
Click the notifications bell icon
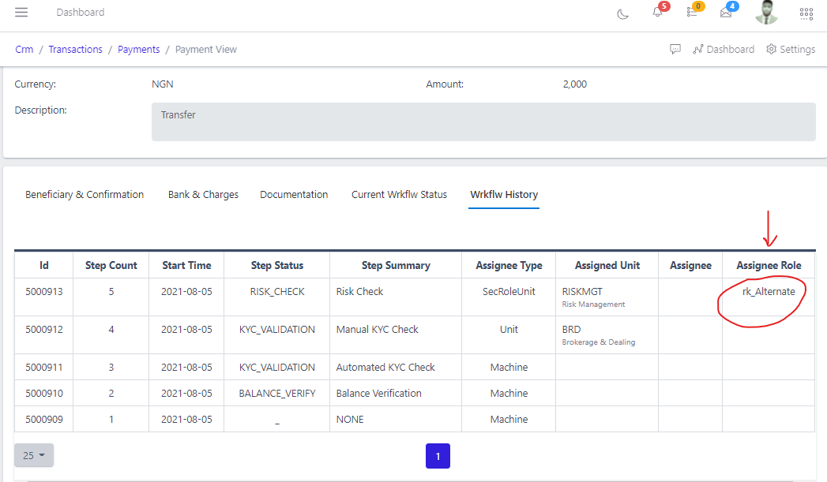657,13
